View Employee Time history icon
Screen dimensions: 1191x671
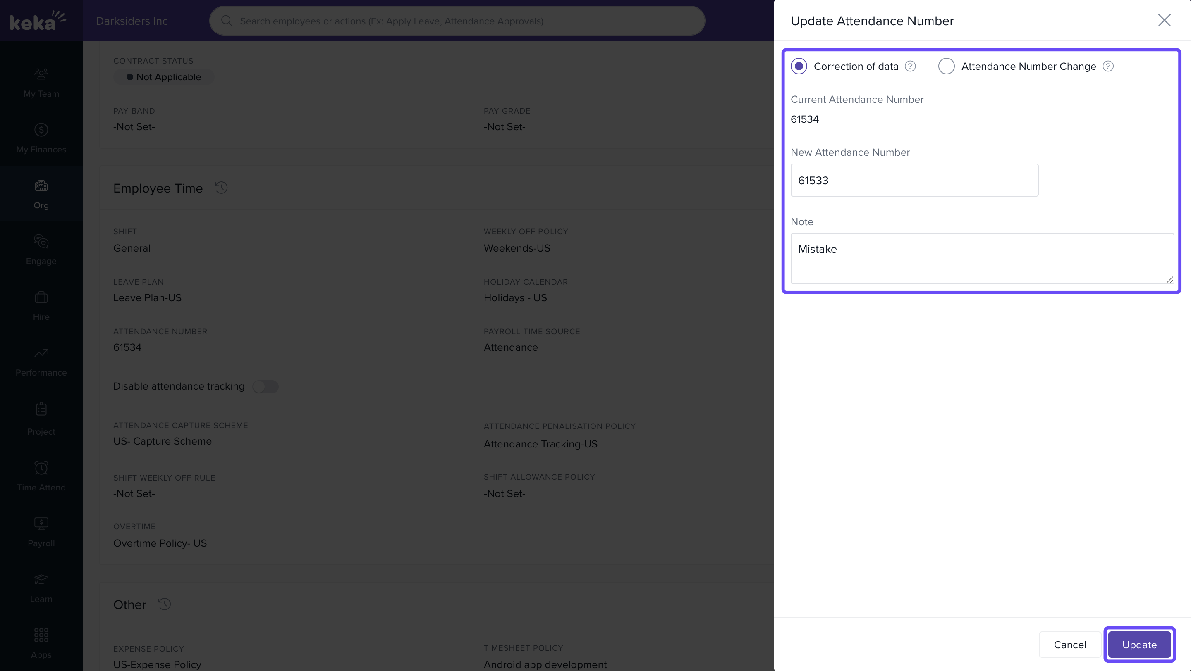click(x=221, y=188)
